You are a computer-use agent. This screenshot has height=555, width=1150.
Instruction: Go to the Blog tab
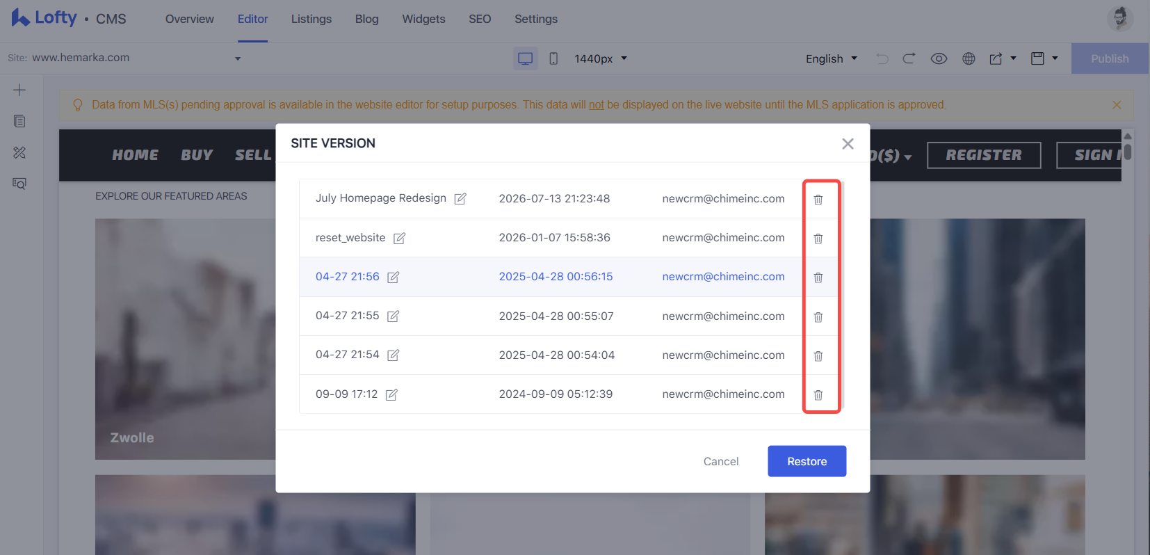pyautogui.click(x=367, y=19)
